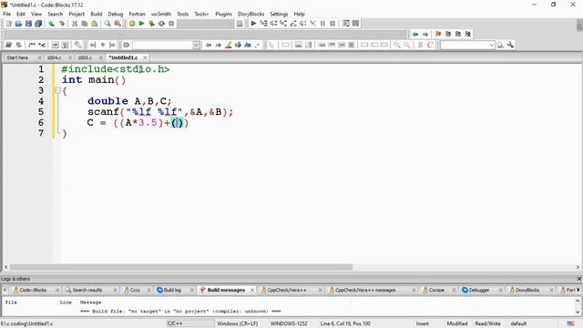Open the DoxyBlocks menu

point(251,15)
